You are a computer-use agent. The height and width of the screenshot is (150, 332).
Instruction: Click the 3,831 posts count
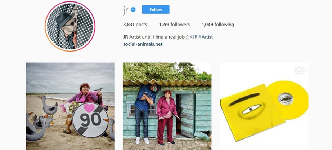coord(135,25)
